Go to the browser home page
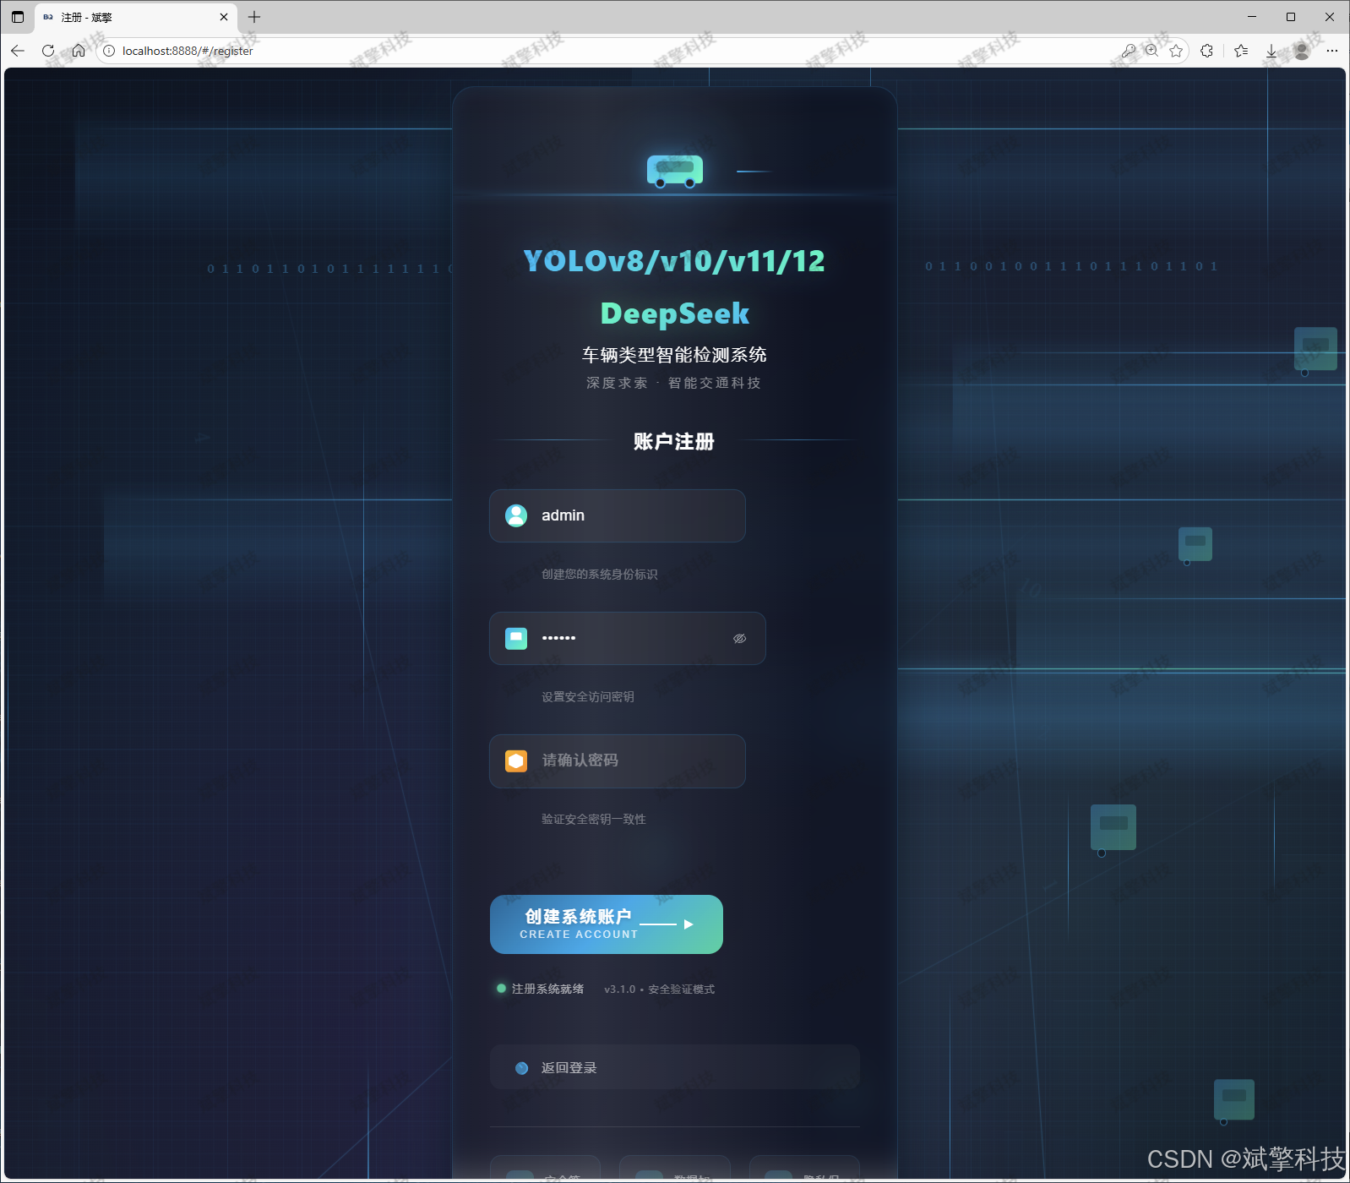The width and height of the screenshot is (1350, 1183). 79,51
